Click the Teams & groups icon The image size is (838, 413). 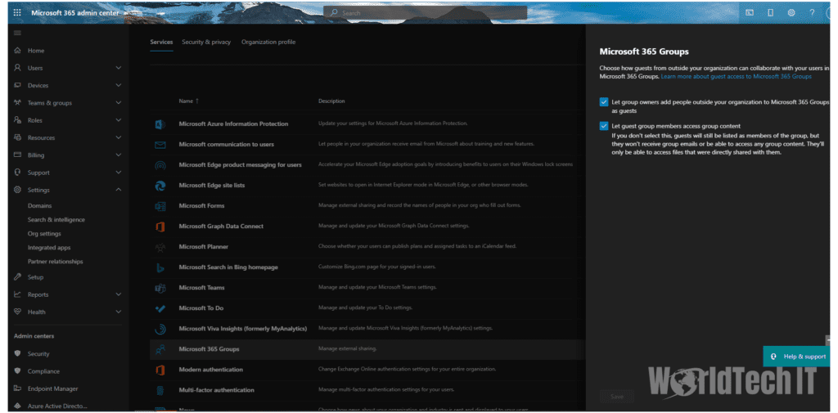tap(18, 102)
